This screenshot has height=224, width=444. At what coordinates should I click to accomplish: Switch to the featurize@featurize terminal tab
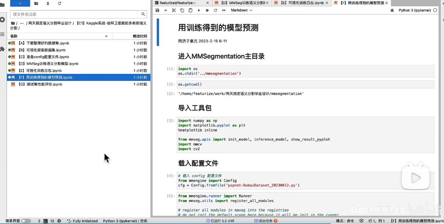180,3
